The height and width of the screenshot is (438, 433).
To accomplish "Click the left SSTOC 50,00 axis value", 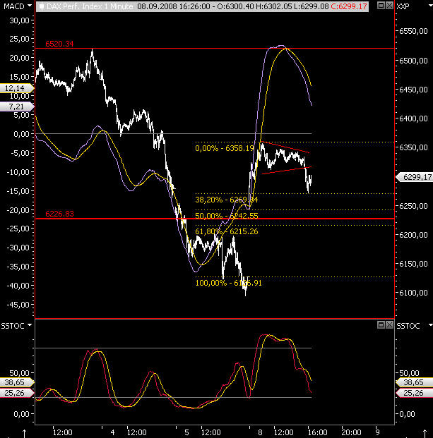I will click(19, 373).
